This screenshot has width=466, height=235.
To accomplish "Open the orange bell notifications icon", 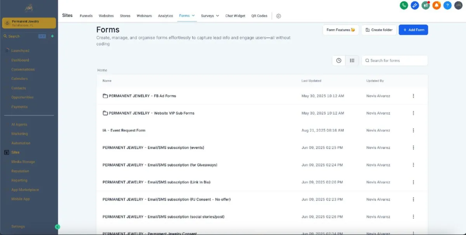I will (x=436, y=5).
